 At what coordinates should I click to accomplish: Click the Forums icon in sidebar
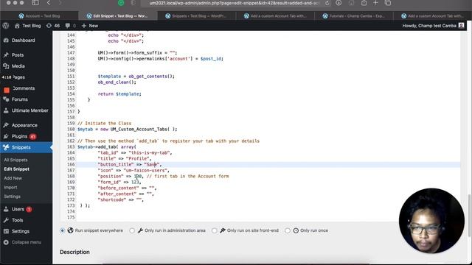tap(6, 99)
